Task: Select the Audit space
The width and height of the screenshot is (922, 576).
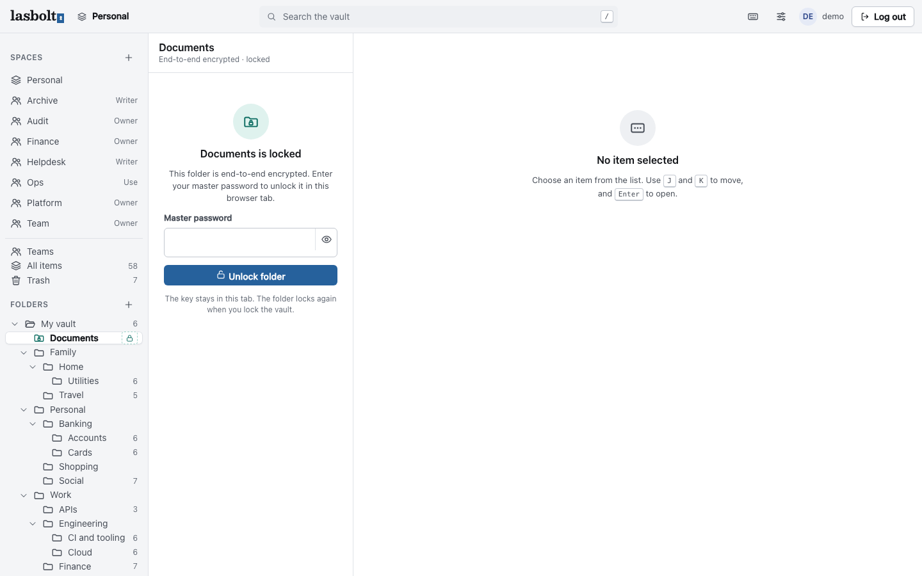Action: tap(74, 121)
